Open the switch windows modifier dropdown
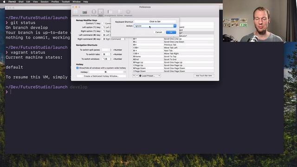This screenshot has width=297, height=167. coord(107,59)
